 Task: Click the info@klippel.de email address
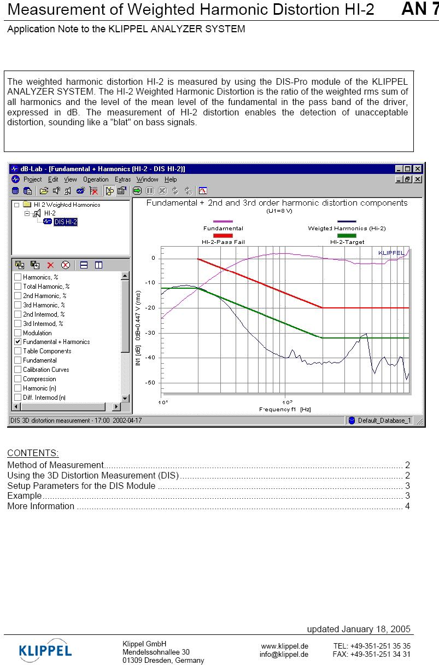pyautogui.click(x=284, y=654)
